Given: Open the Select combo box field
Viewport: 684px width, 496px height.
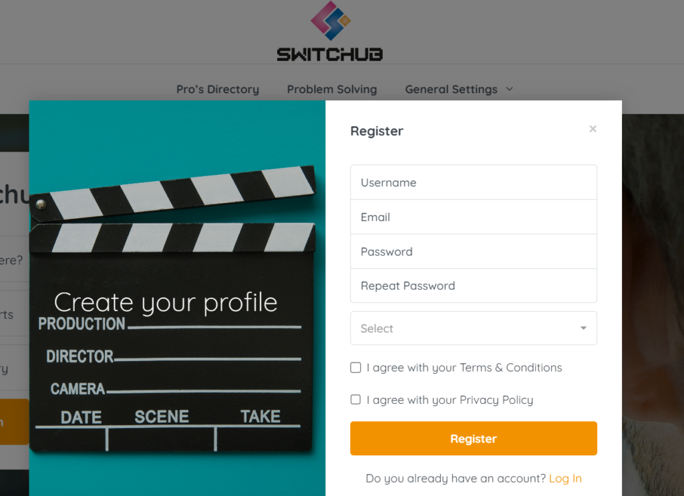Looking at the screenshot, I should pyautogui.click(x=474, y=328).
